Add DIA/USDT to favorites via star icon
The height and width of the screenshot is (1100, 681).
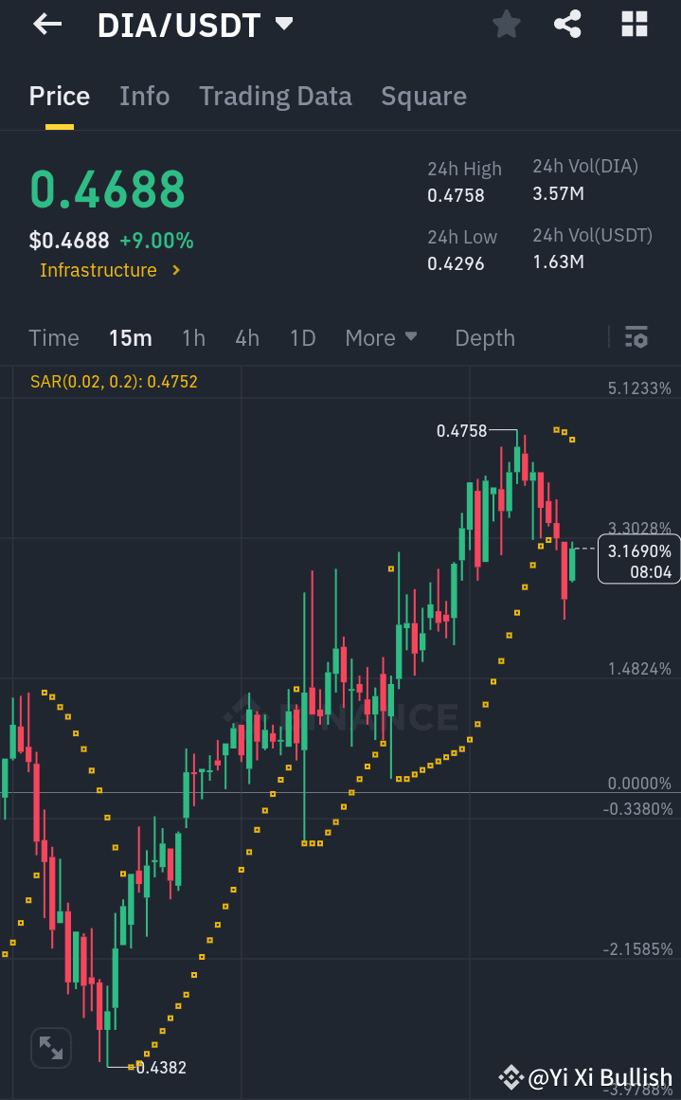click(506, 25)
